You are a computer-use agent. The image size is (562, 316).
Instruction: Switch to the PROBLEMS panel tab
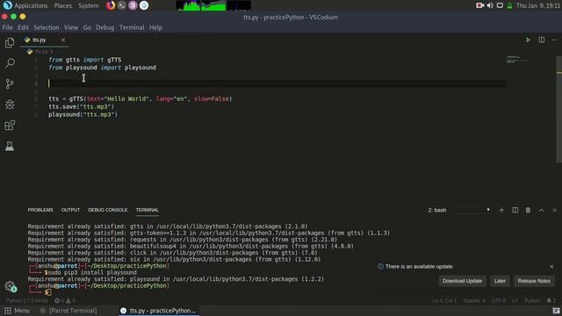pos(40,210)
